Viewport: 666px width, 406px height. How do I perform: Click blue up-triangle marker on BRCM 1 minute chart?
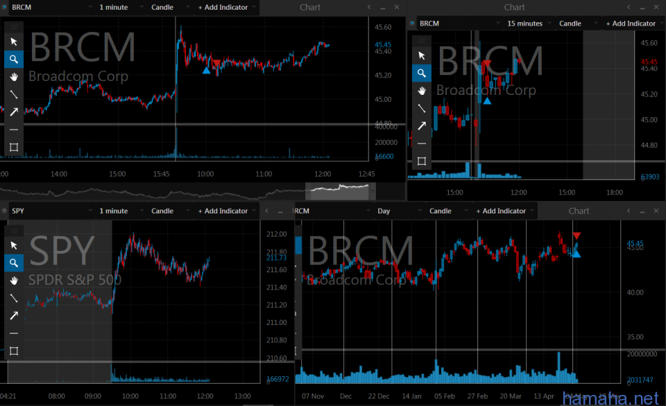(x=207, y=71)
